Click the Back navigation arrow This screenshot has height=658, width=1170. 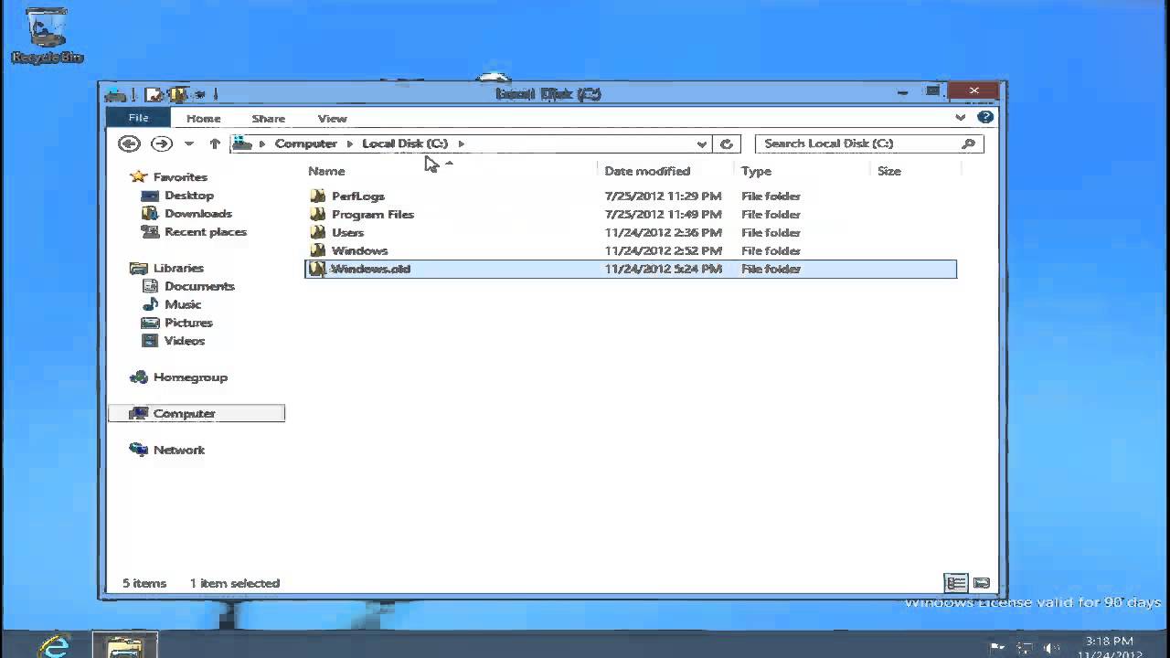pyautogui.click(x=129, y=143)
